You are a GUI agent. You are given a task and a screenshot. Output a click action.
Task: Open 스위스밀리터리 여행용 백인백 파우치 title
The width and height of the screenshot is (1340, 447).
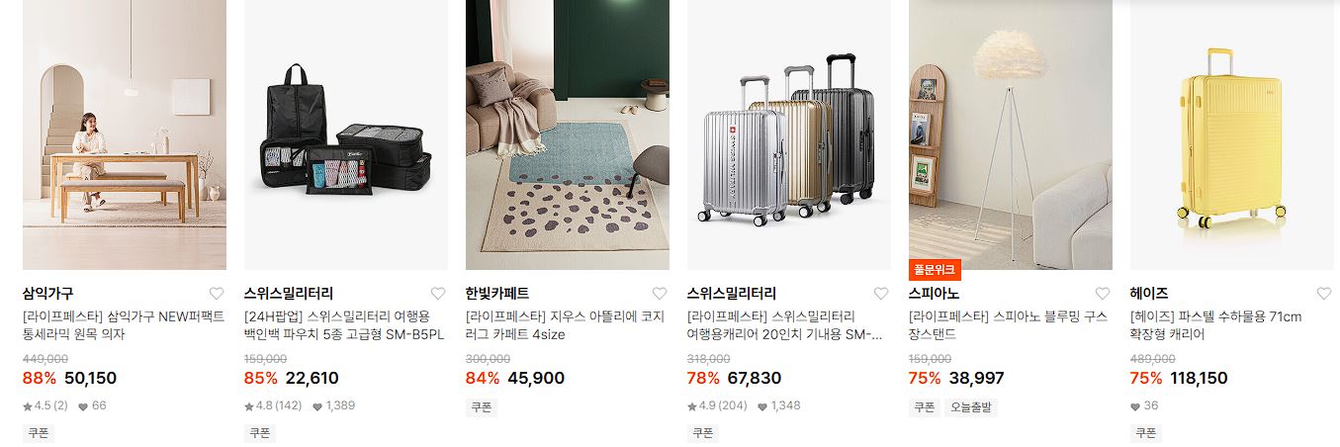pos(344,325)
